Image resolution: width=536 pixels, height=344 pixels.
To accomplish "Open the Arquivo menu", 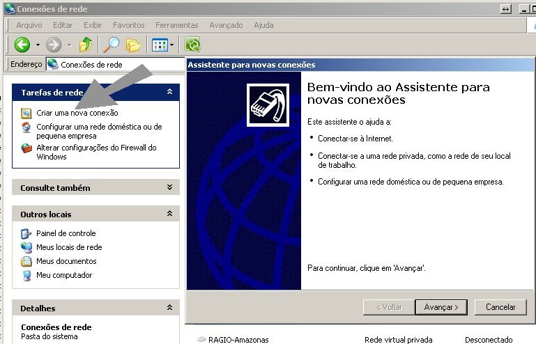I will pyautogui.click(x=29, y=25).
